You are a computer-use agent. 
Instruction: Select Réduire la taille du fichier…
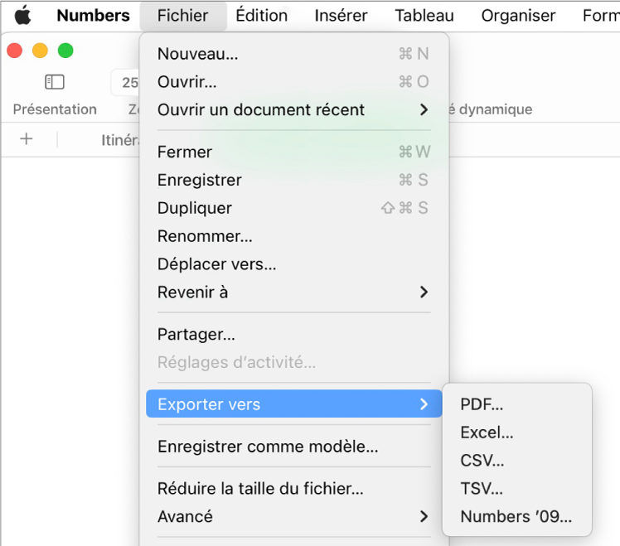[x=260, y=489]
